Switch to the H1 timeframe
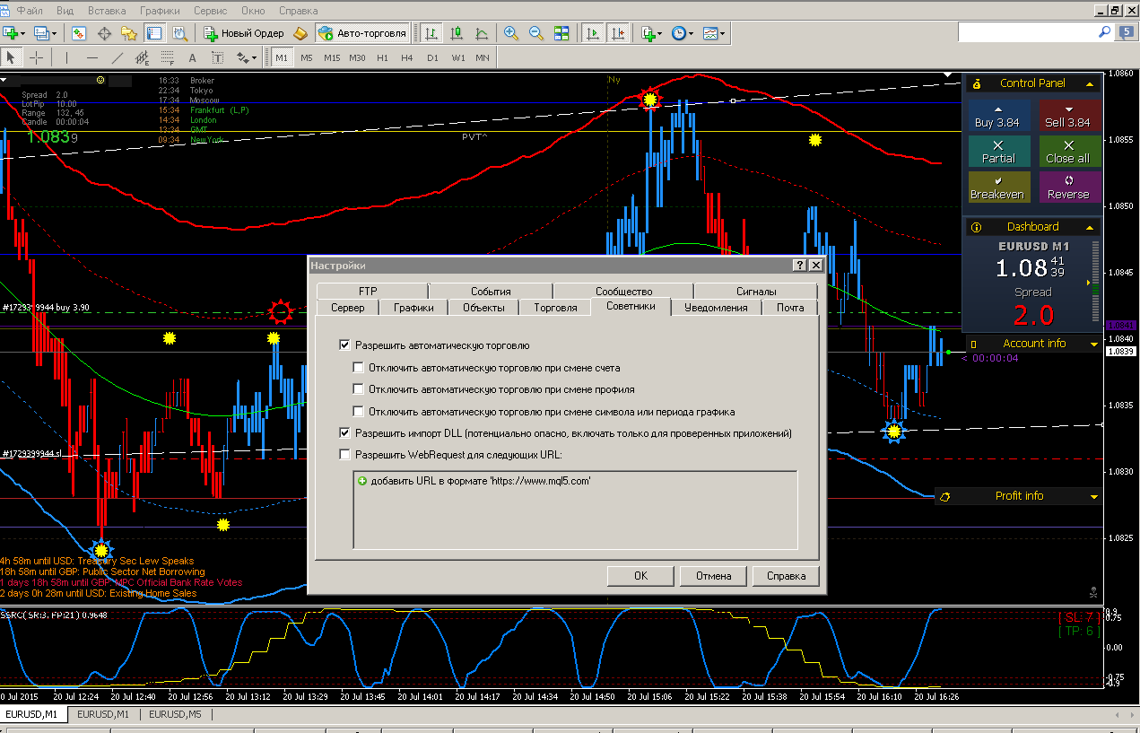 click(x=382, y=57)
